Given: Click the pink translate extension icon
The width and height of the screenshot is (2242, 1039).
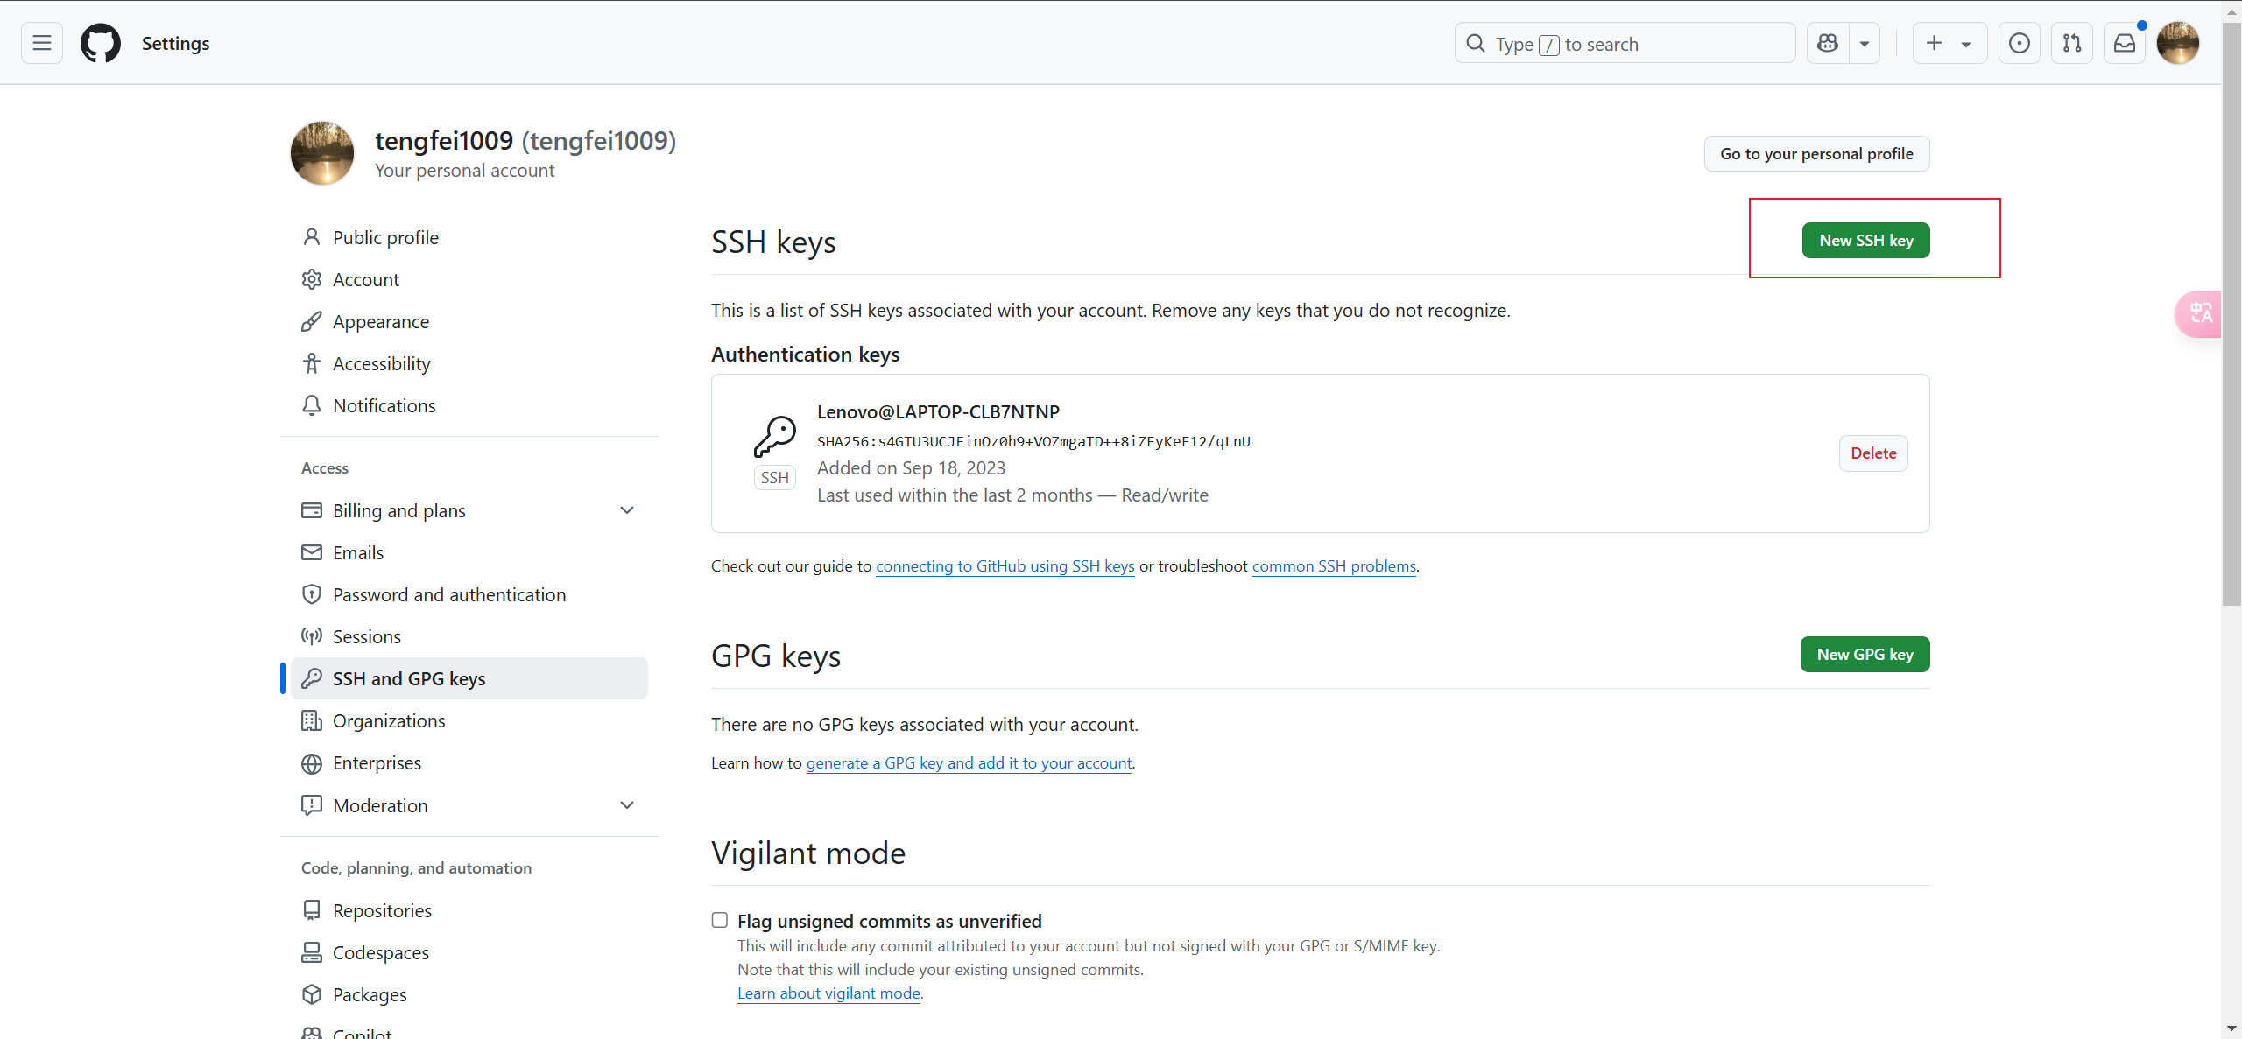Looking at the screenshot, I should [2200, 313].
